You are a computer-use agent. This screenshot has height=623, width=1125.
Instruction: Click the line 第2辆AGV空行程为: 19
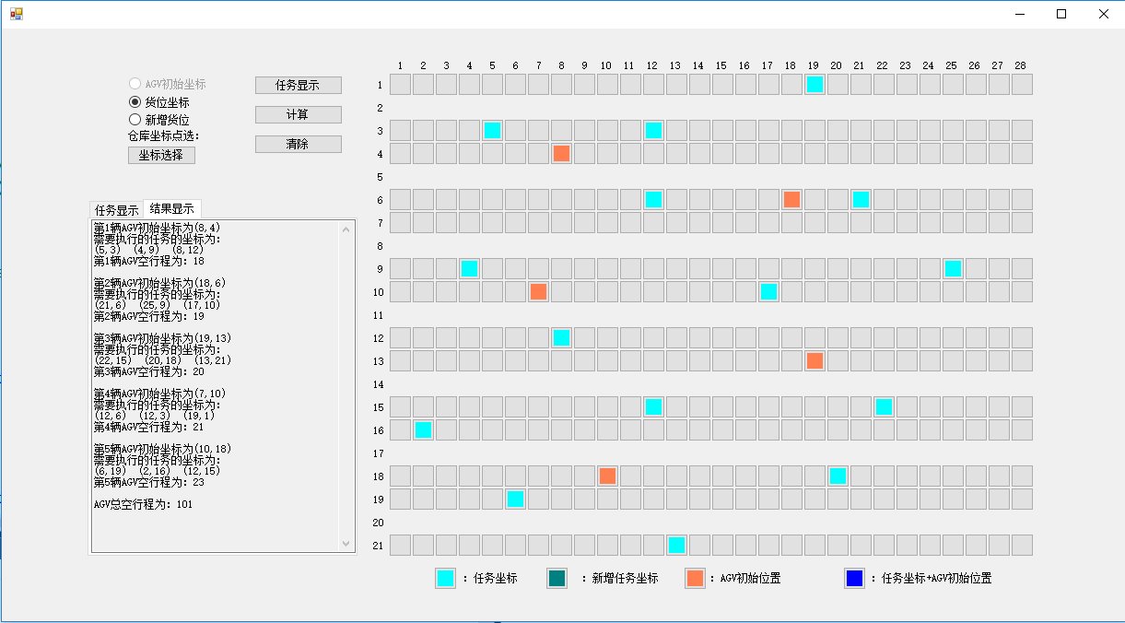point(149,316)
